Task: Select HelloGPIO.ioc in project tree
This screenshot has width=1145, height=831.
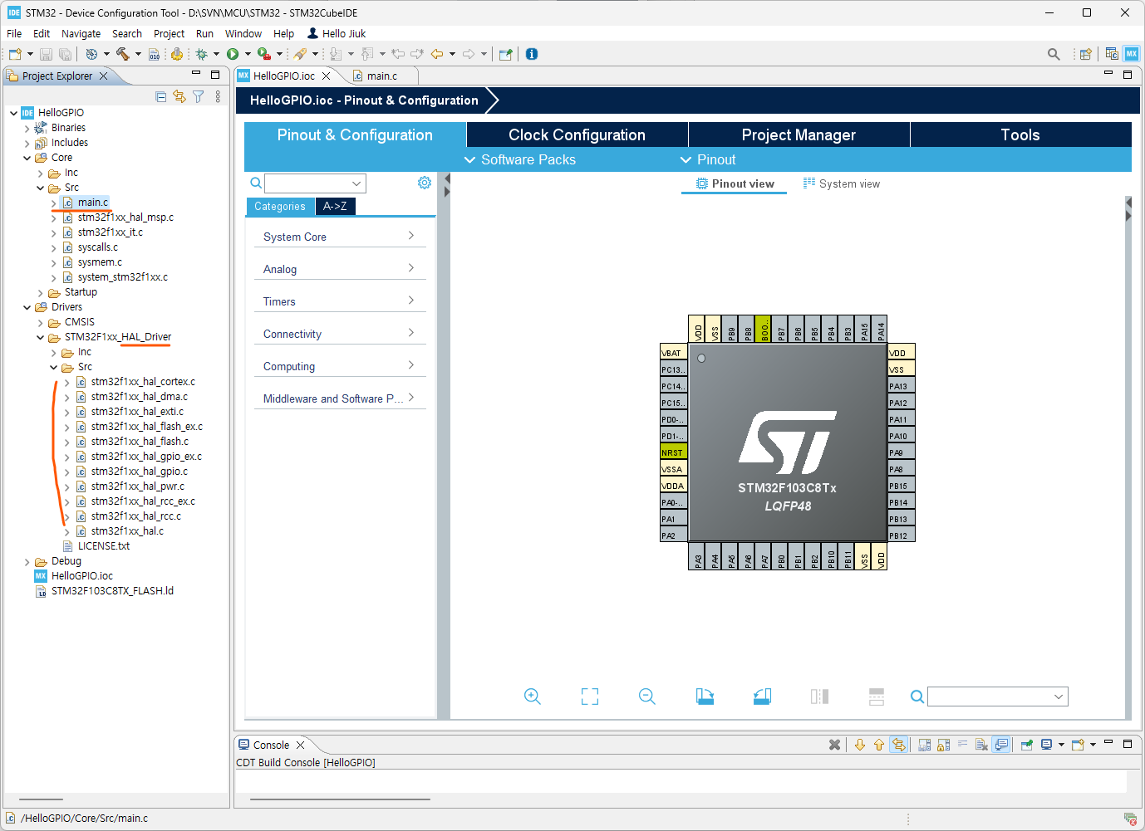Action: [81, 576]
